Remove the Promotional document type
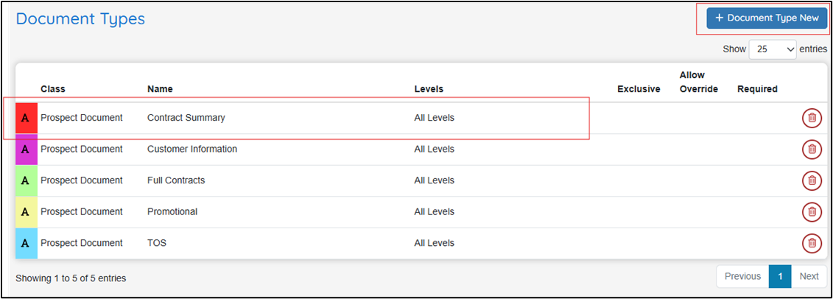The image size is (833, 299). [x=812, y=212]
